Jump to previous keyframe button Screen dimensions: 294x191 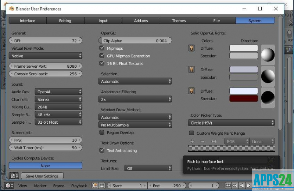click(235, 186)
